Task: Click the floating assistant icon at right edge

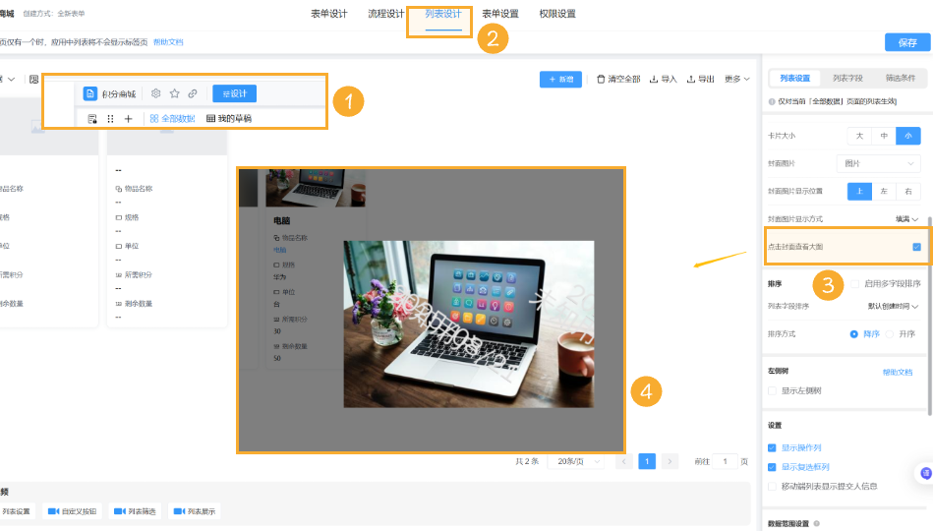Action: 925,473
